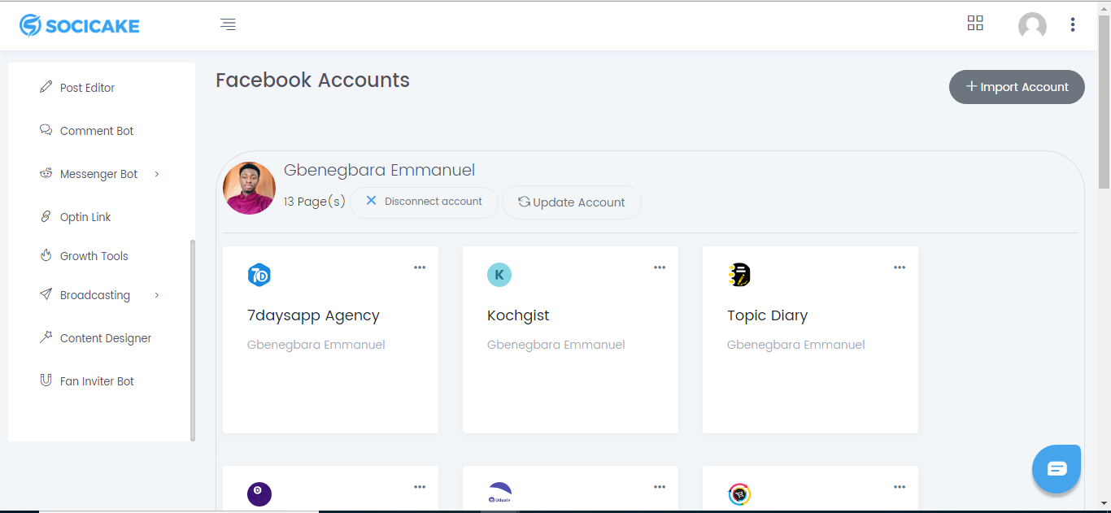Click the Growth Tools flame icon
The width and height of the screenshot is (1111, 513).
[46, 255]
